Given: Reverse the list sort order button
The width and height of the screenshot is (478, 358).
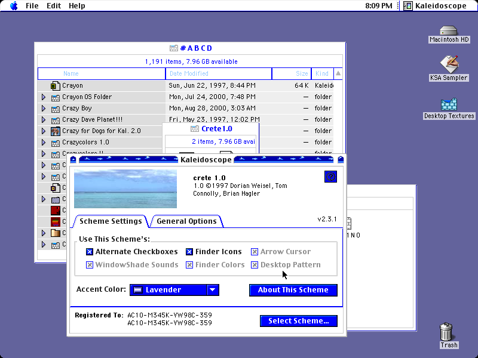Looking at the screenshot, I should tap(338, 73).
